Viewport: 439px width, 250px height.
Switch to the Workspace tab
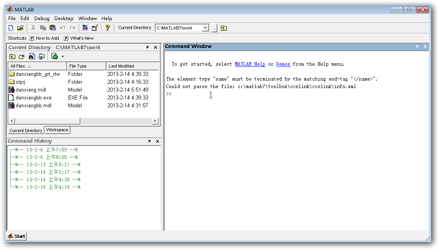[x=57, y=130]
